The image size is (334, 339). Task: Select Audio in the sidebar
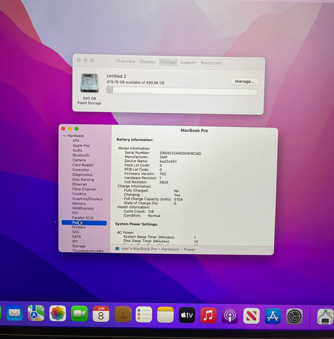tap(77, 150)
